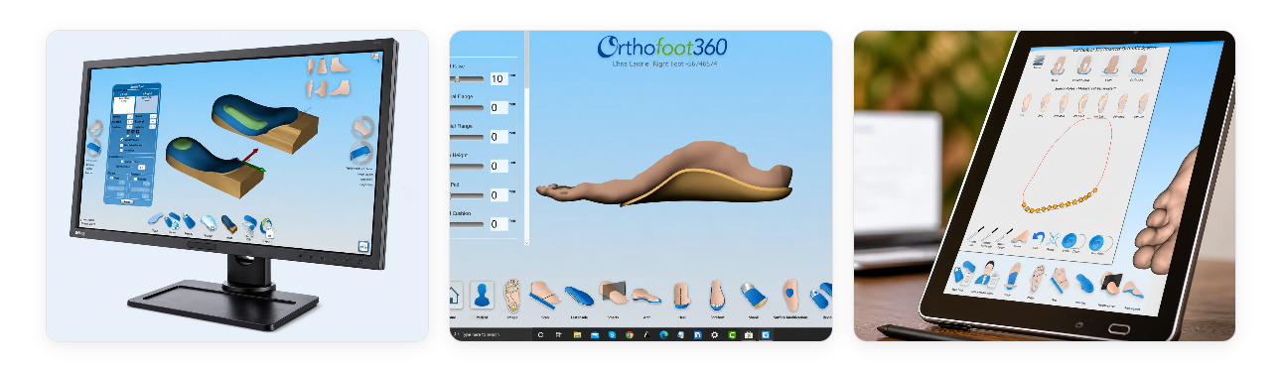Click Cortana circle on the Windows taskbar
The image size is (1281, 369).
click(541, 335)
